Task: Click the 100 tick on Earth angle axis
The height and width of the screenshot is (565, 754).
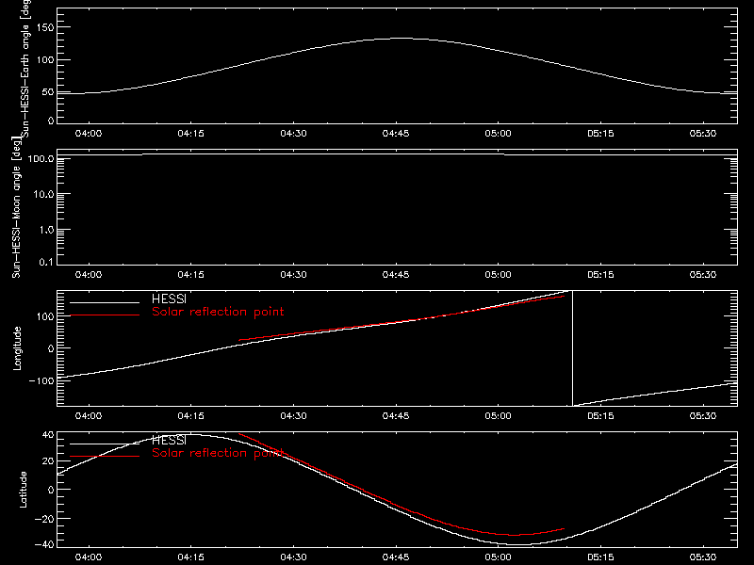Action: (x=44, y=60)
